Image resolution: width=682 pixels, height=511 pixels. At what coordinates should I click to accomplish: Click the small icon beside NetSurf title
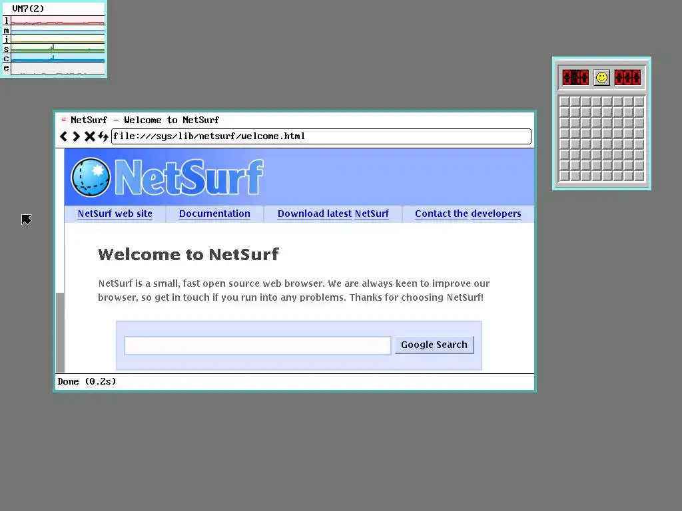[63, 120]
